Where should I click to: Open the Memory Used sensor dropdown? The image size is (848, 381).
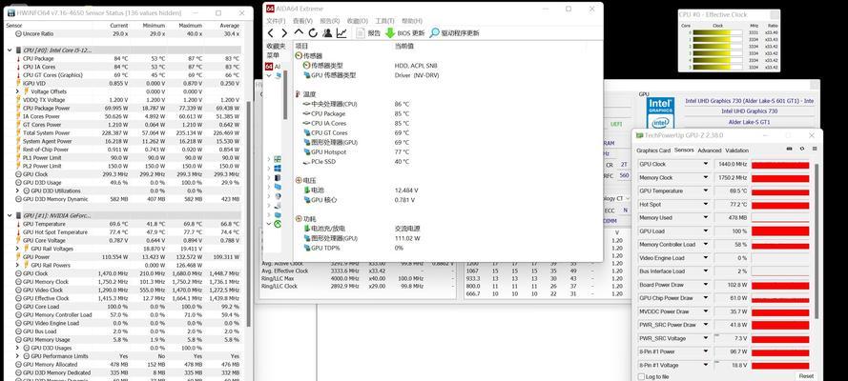click(706, 217)
